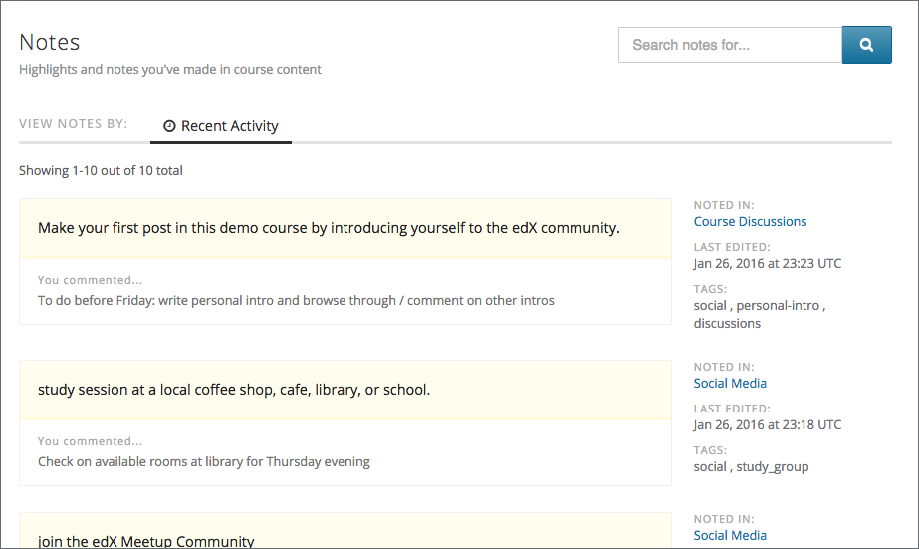Image resolution: width=919 pixels, height=549 pixels.
Task: Click the 'study session at a local coffee shop' highlight
Action: [x=234, y=390]
